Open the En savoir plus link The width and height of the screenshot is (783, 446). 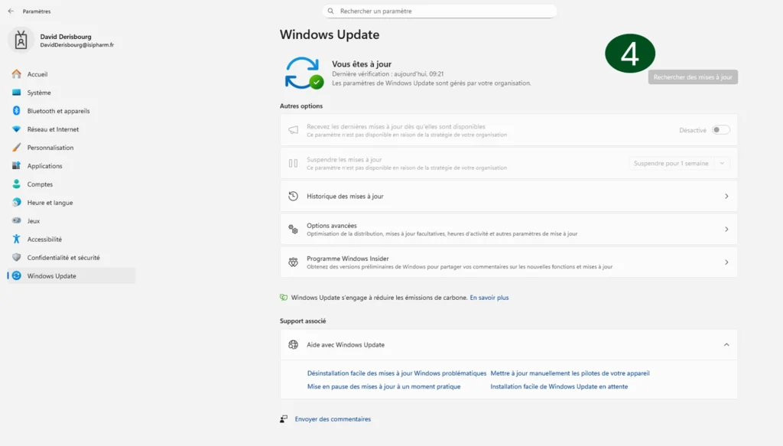click(489, 298)
